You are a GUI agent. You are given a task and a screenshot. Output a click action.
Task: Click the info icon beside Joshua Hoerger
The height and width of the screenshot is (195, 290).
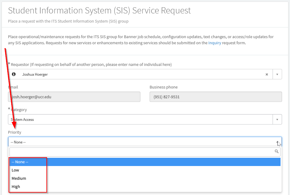13,74
